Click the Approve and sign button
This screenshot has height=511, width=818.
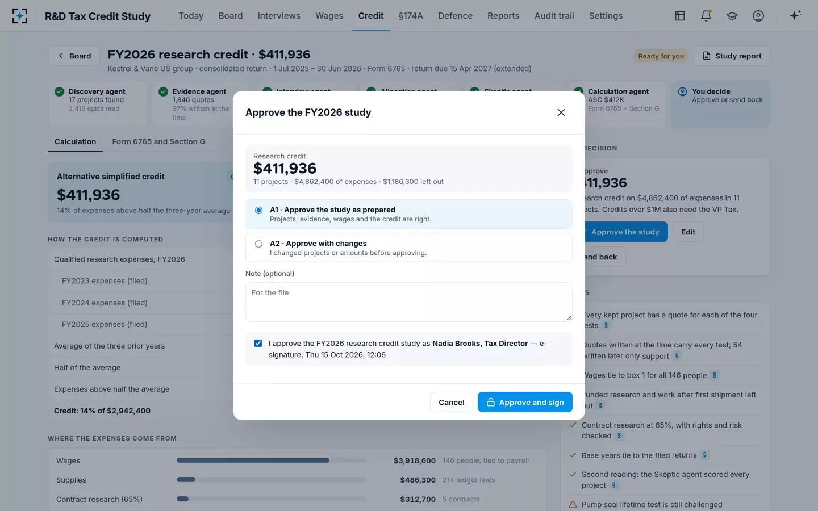[x=525, y=402]
